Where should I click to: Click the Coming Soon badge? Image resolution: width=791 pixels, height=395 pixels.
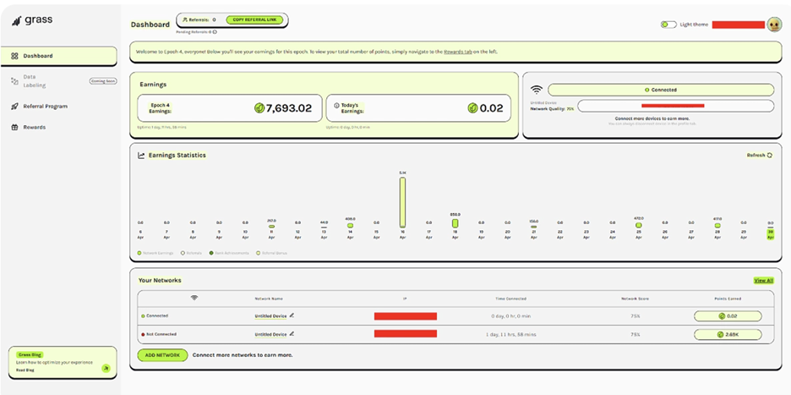(103, 81)
